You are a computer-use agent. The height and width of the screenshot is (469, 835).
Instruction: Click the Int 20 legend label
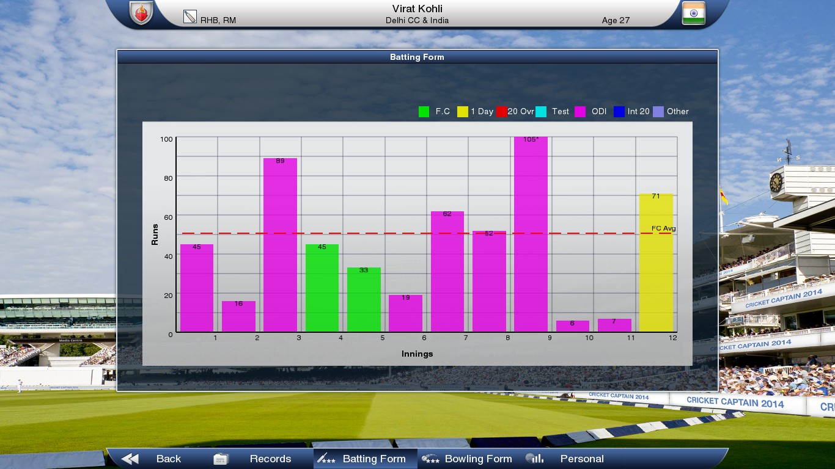point(638,112)
